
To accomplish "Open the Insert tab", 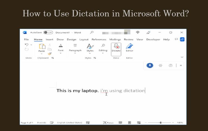I will tap(49, 39).
